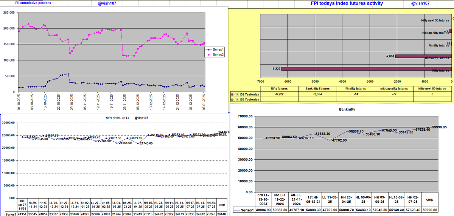Click the 70000.00 axis label on Banknifty chart
The height and width of the screenshot is (216, 454).
(x=246, y=116)
